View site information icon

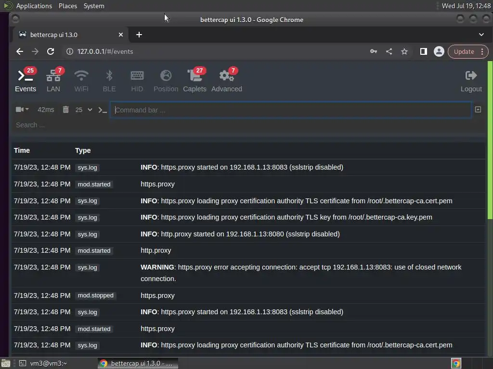[x=69, y=51]
